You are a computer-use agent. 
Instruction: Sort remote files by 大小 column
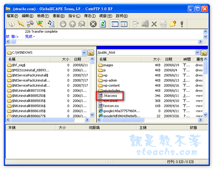pyautogui.click(x=152, y=59)
